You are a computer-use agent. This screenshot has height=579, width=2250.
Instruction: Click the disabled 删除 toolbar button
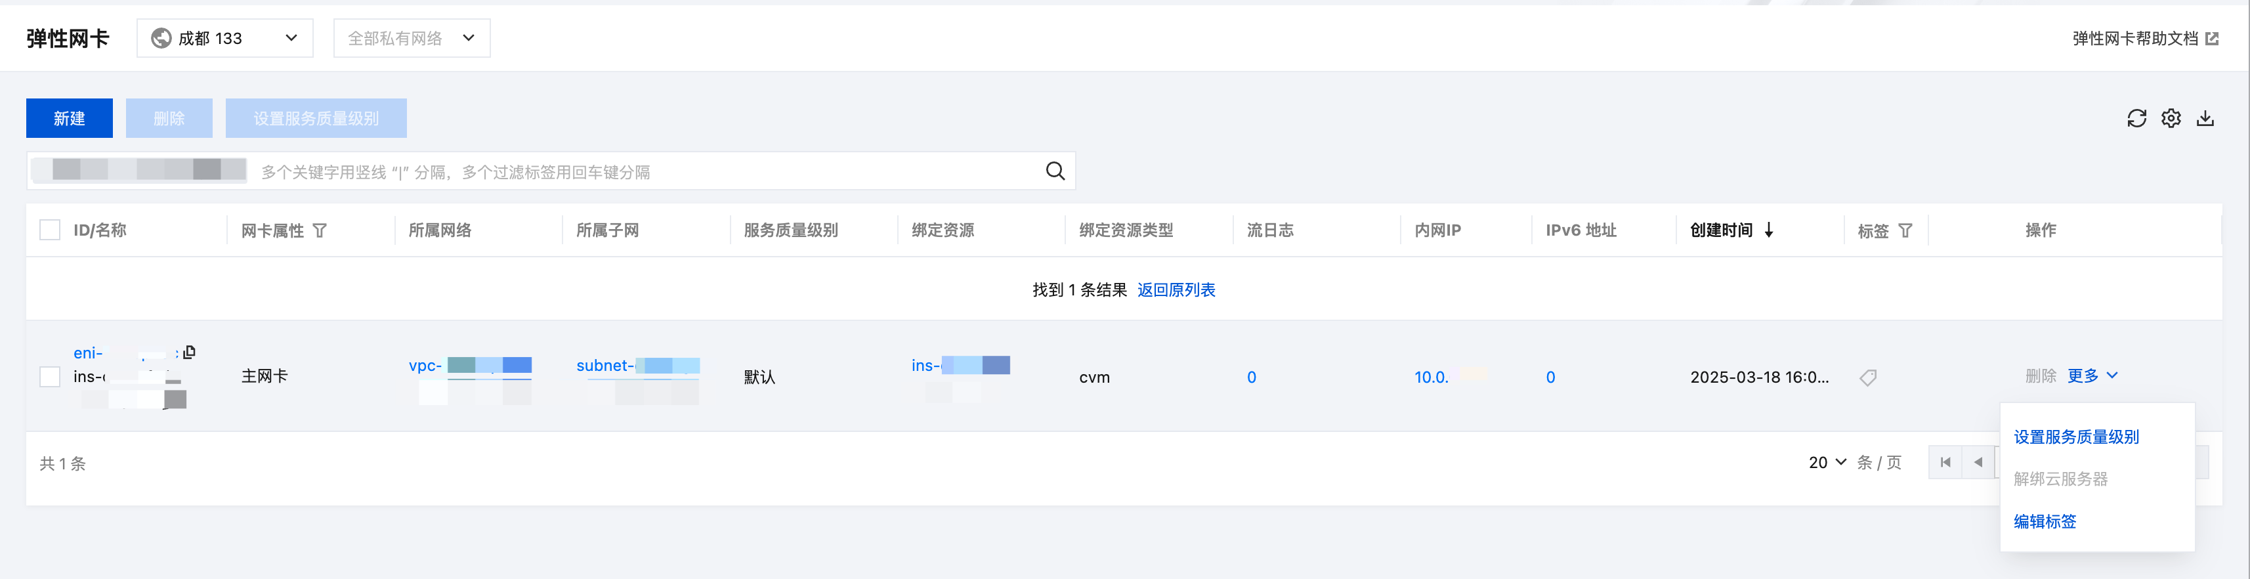[x=169, y=118]
